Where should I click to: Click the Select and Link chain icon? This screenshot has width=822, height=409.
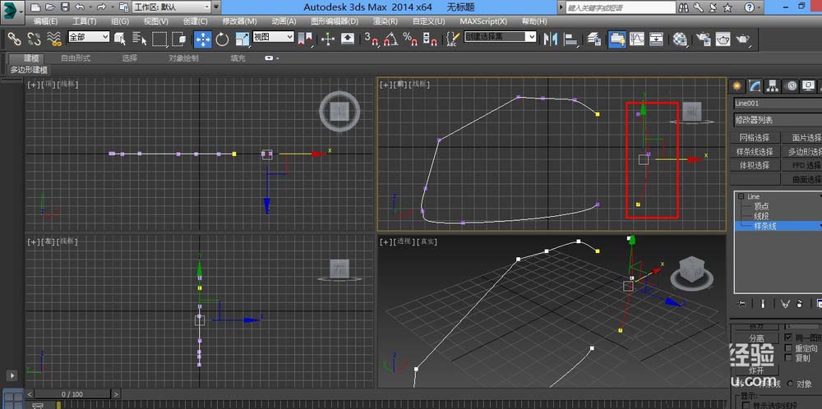click(14, 39)
